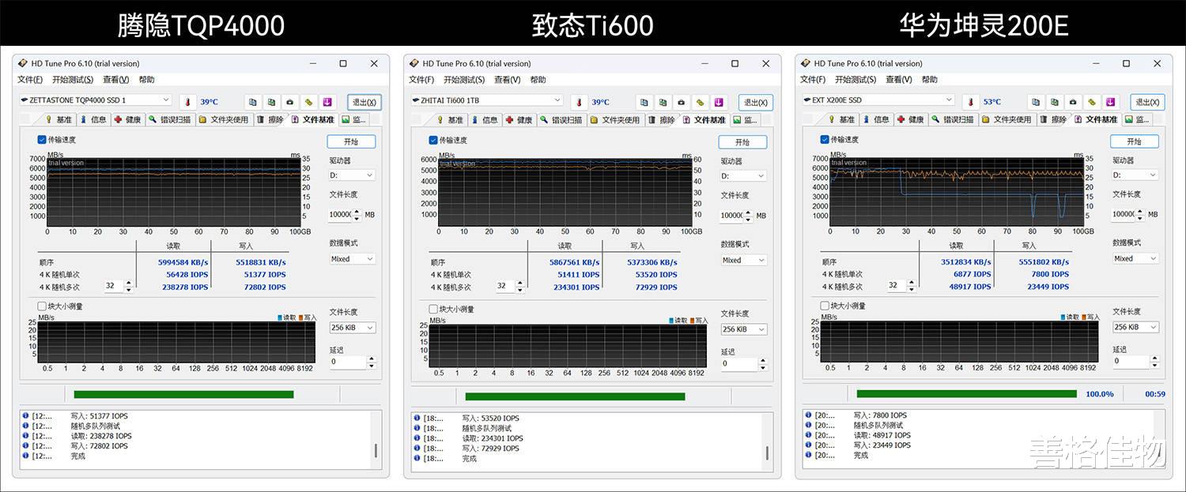The width and height of the screenshot is (1186, 492).
Task: Open 数据模式 Mixed dropdown in Ti600 window
Action: pyautogui.click(x=743, y=261)
